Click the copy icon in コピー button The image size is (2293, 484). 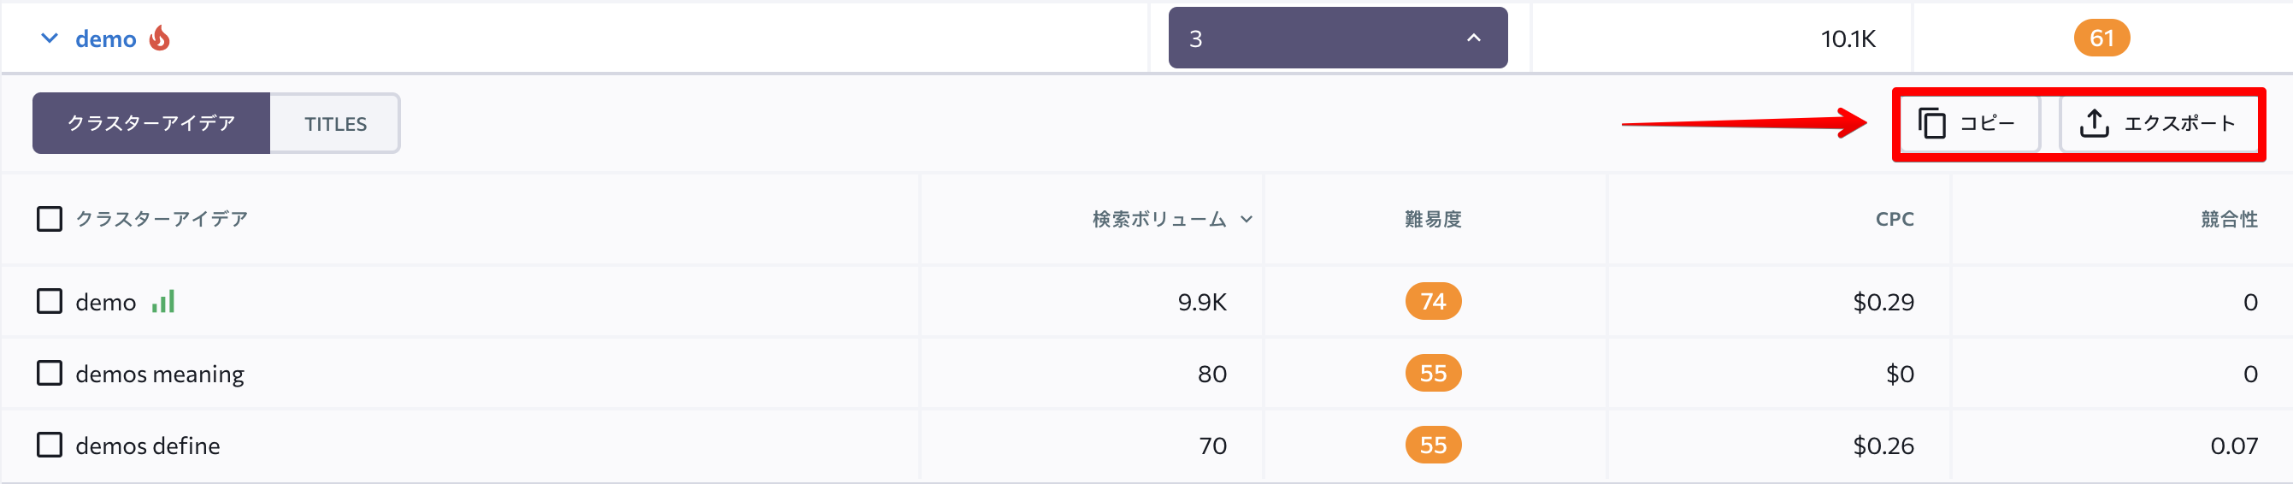tap(1931, 124)
